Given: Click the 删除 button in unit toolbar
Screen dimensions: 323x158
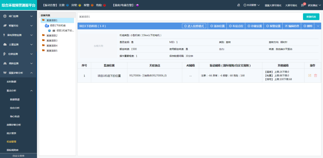Looking at the screenshot, I should click(308, 26).
